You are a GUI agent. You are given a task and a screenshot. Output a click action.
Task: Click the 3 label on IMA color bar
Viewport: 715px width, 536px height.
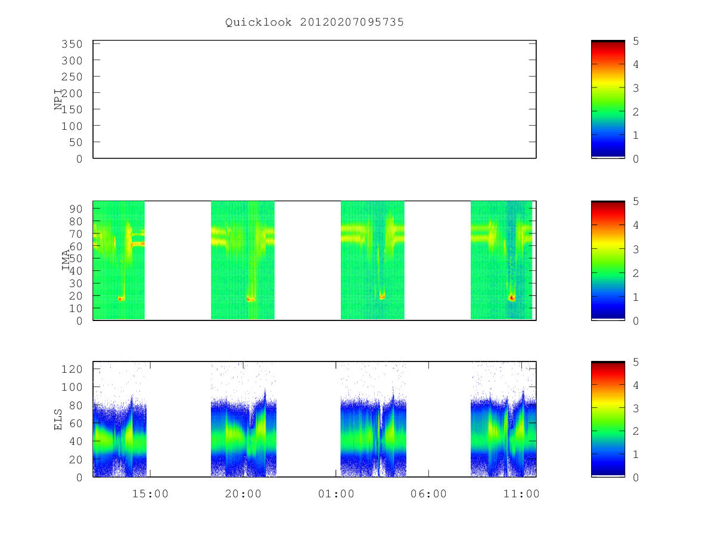pyautogui.click(x=636, y=249)
